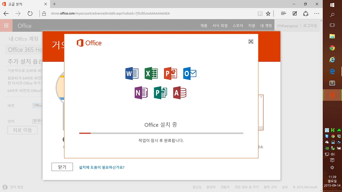This screenshot has width=342, height=192.
Task: Click the OneDrive cloud tray icon
Action: tap(327, 142)
